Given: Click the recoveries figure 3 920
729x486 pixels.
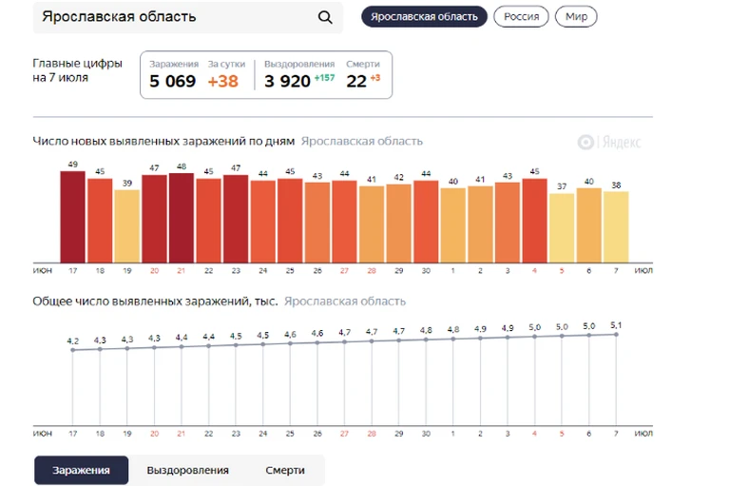Looking at the screenshot, I should click(x=287, y=82).
